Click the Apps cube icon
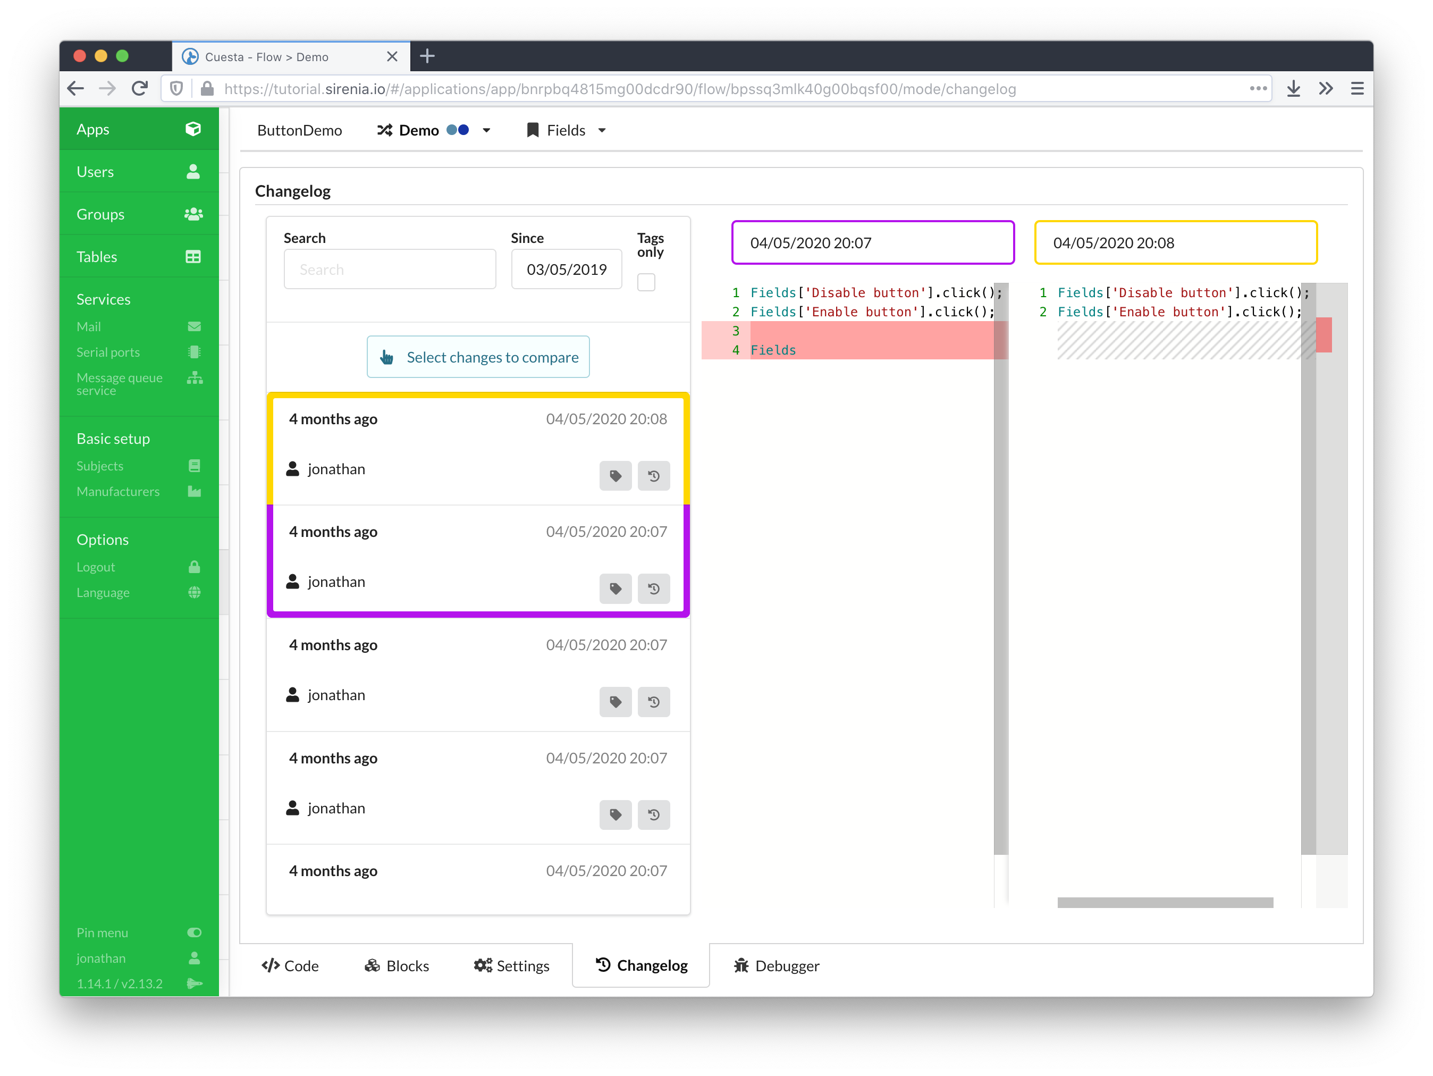 click(193, 129)
